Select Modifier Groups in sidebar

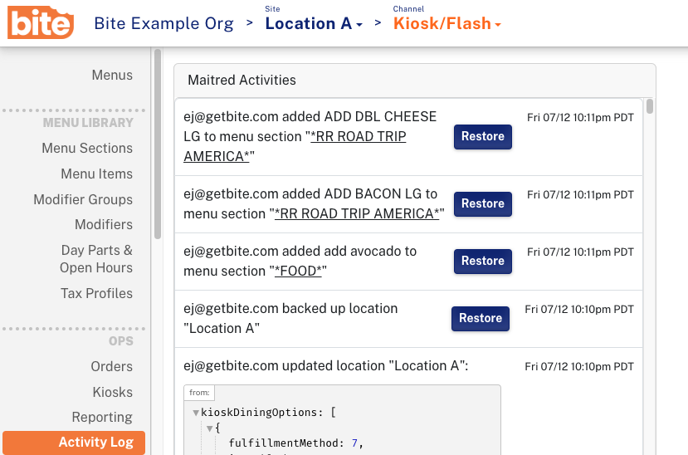coord(83,200)
